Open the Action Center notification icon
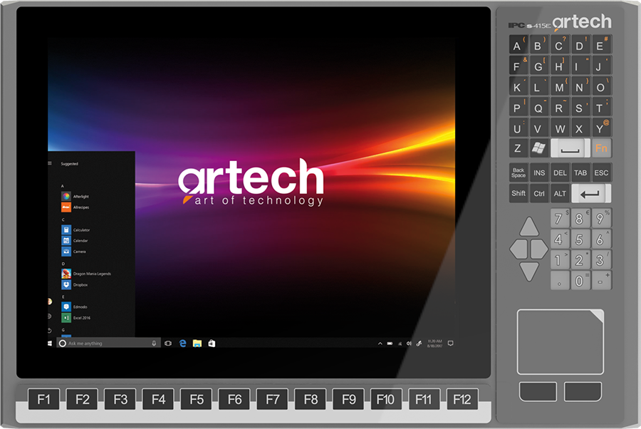Screen dimensions: 641x429 (x=451, y=343)
